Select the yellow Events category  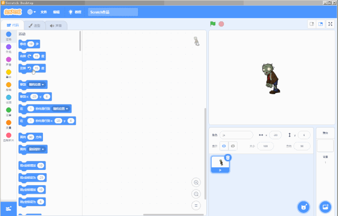tap(8, 74)
